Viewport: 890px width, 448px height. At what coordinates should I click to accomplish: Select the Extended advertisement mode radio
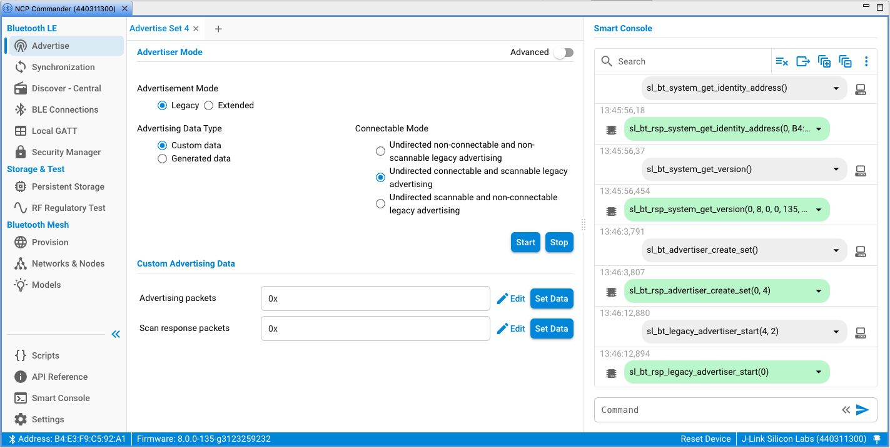(209, 106)
